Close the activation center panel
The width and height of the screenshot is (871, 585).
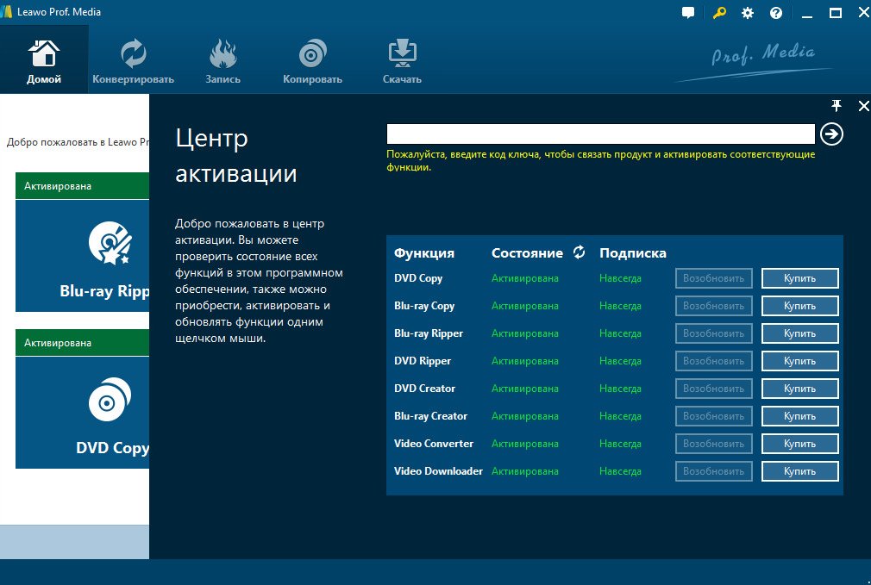864,106
